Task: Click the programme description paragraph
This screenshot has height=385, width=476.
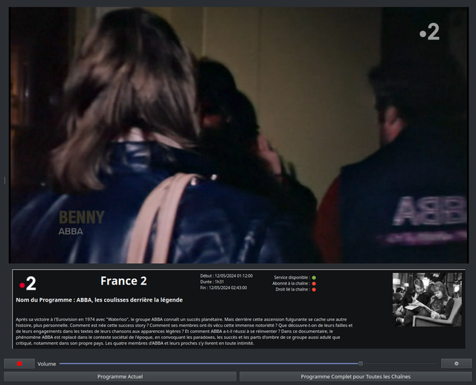Action: click(x=184, y=331)
